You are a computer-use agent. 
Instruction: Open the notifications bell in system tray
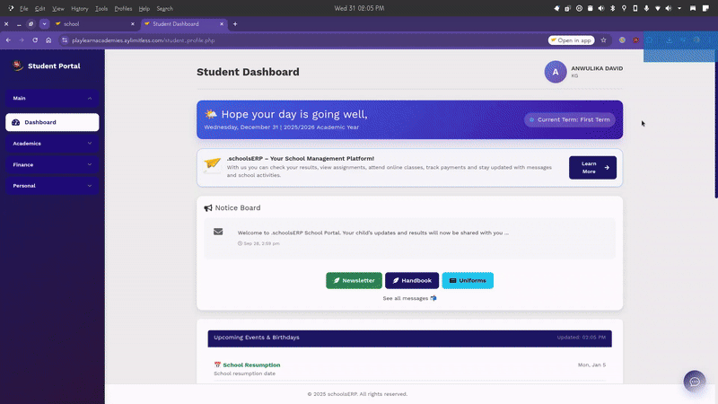(556, 8)
